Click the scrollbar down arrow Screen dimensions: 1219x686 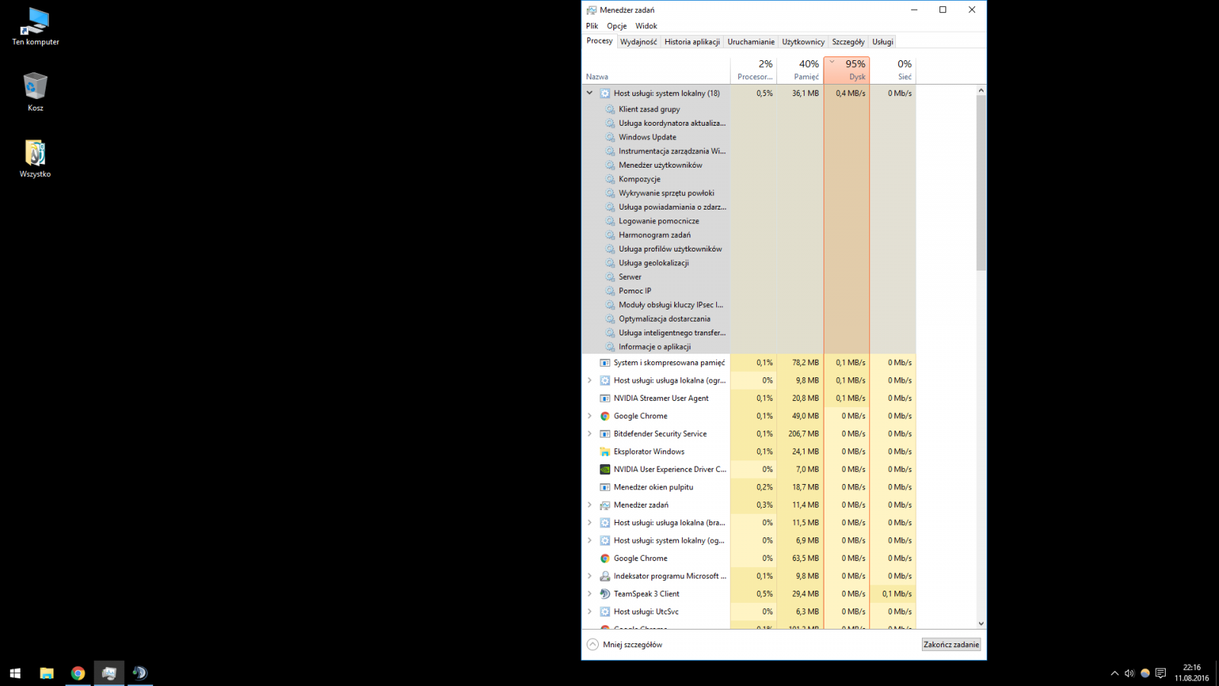tap(981, 623)
